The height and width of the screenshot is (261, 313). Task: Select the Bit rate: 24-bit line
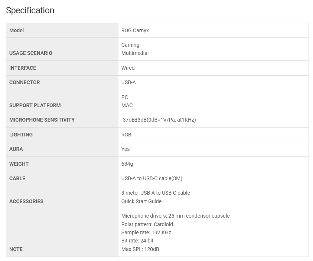[x=137, y=241]
